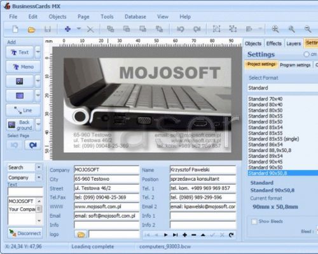The width and height of the screenshot is (318, 254).
Task: Click the Save floppy disk icon
Action: click(48, 29)
